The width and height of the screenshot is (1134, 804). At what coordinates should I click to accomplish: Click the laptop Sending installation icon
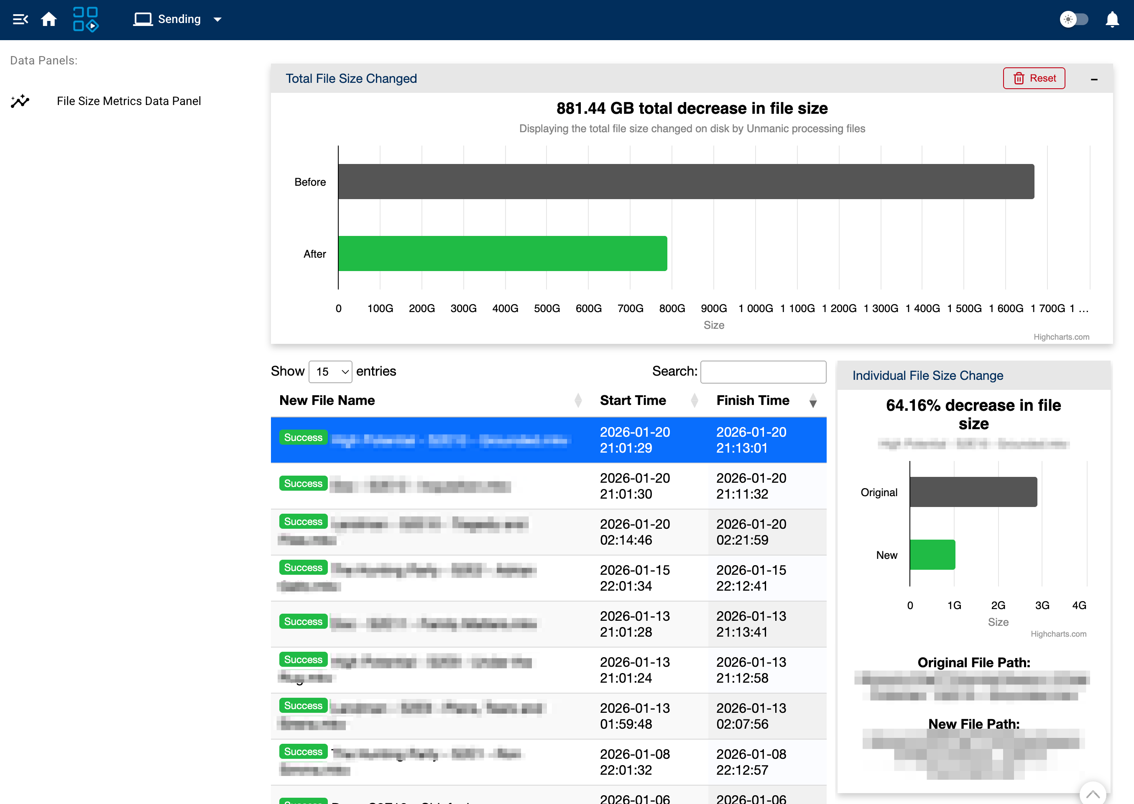tap(143, 19)
